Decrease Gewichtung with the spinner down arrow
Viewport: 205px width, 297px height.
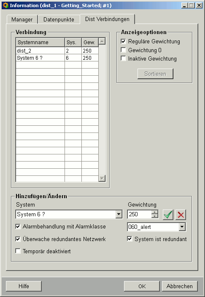click(155, 216)
